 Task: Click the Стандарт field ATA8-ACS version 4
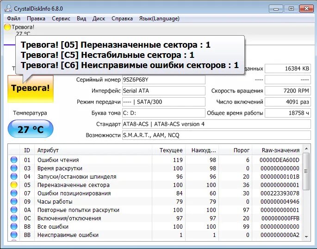[216, 124]
